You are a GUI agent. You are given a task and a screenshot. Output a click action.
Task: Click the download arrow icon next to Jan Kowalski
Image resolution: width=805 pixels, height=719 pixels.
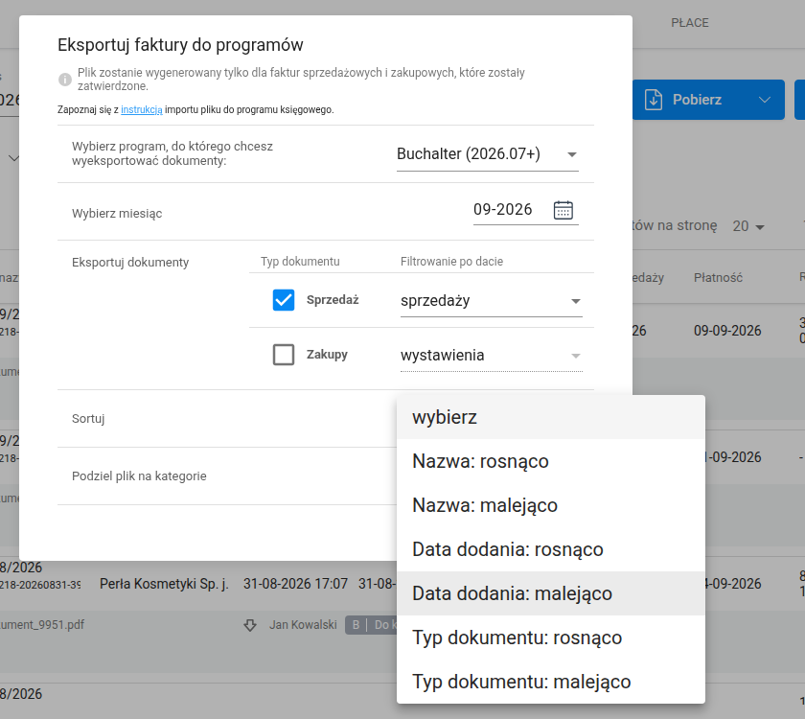[x=250, y=625]
